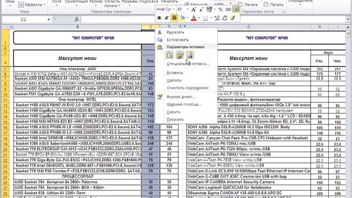Click merge and center icon in the mini toolbar
The image size is (352, 198).
(x=235, y=9)
